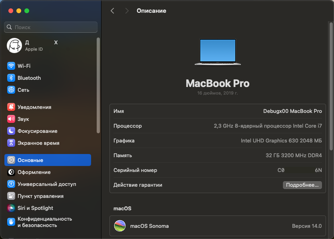This screenshot has width=334, height=239.
Task: Click the sidebar vertical scrollbar
Action: point(98,85)
